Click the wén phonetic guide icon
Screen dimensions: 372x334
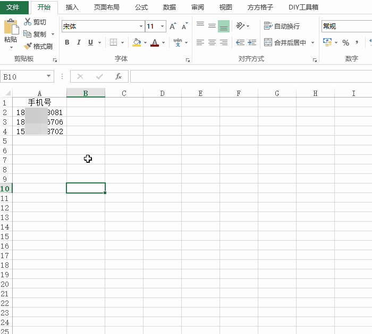[x=177, y=42]
